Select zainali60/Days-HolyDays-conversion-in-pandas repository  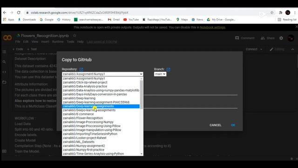101,94
